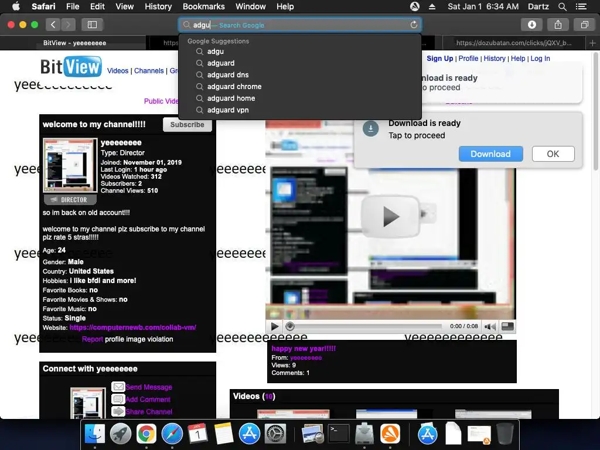The image size is (600, 450).
Task: Open the History menu in menu bar
Action: 158,6
